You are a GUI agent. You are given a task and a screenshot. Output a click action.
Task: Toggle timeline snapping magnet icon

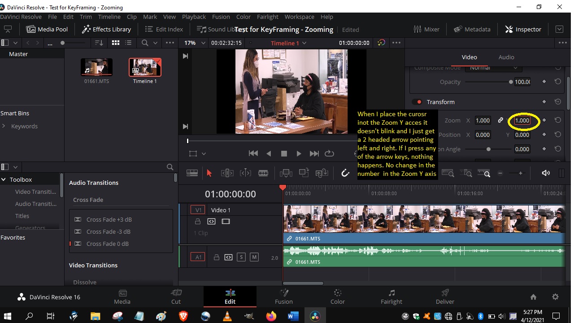[x=345, y=173]
